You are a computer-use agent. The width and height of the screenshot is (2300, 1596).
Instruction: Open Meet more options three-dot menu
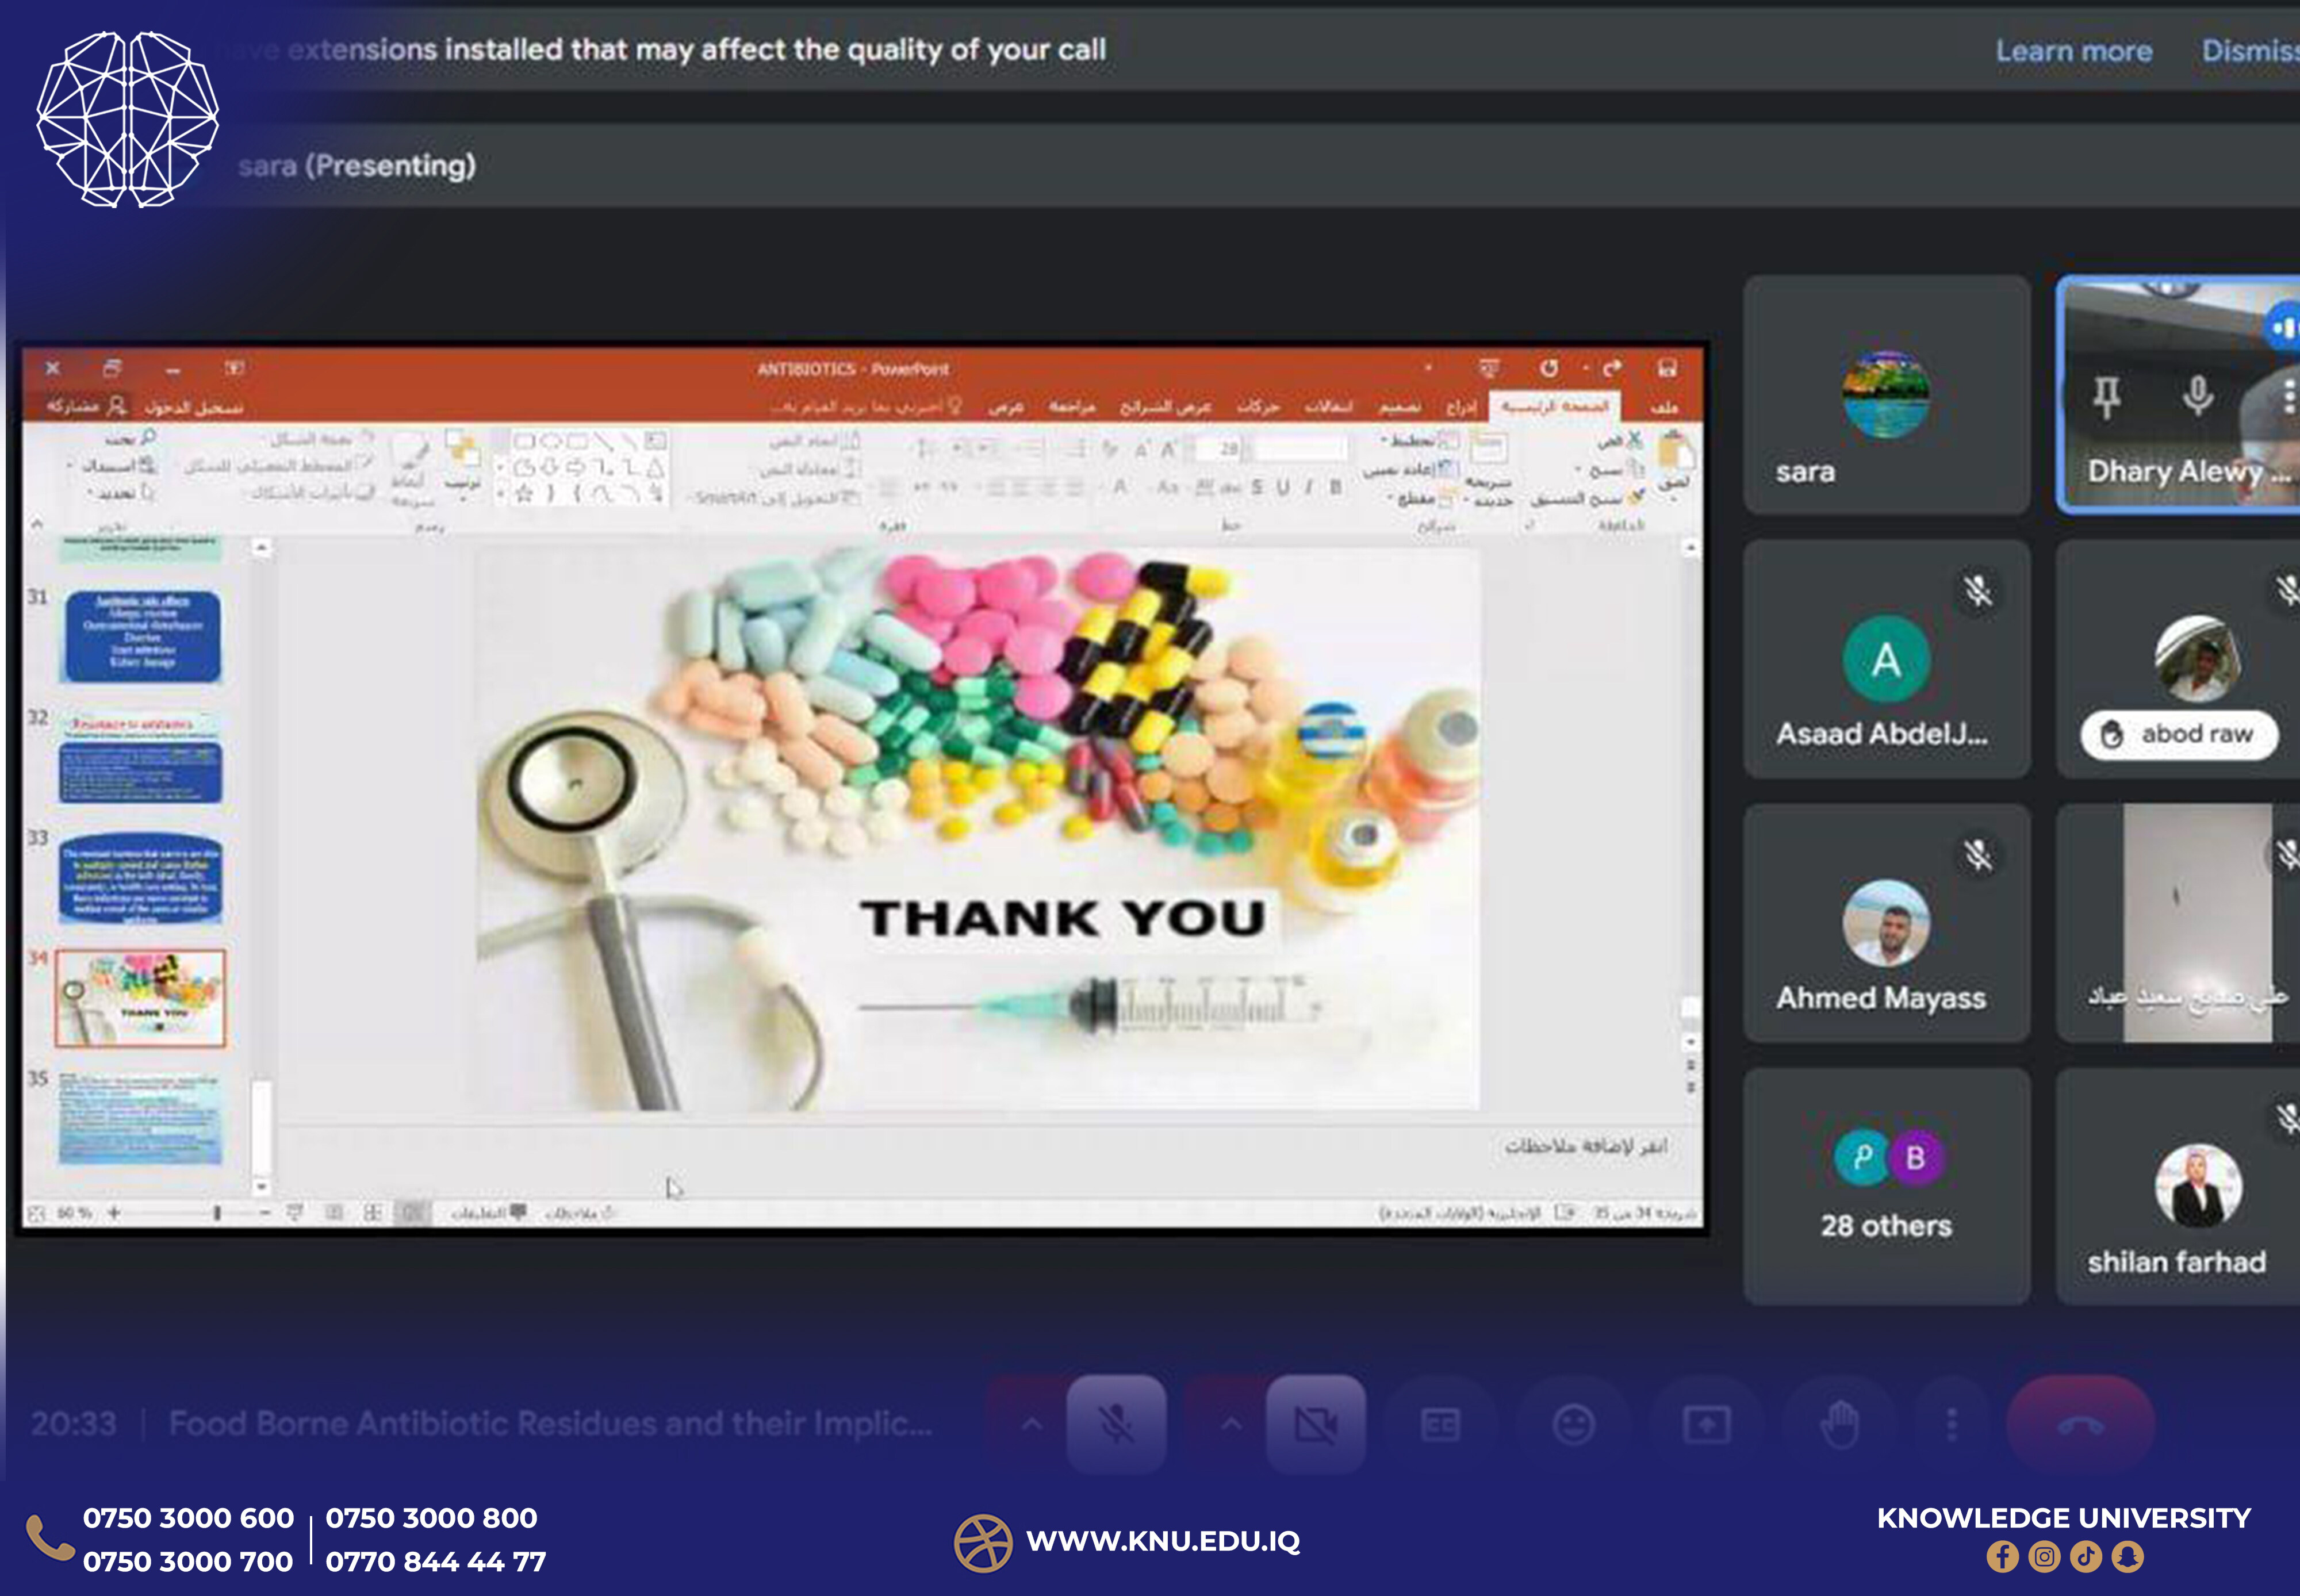point(1951,1424)
